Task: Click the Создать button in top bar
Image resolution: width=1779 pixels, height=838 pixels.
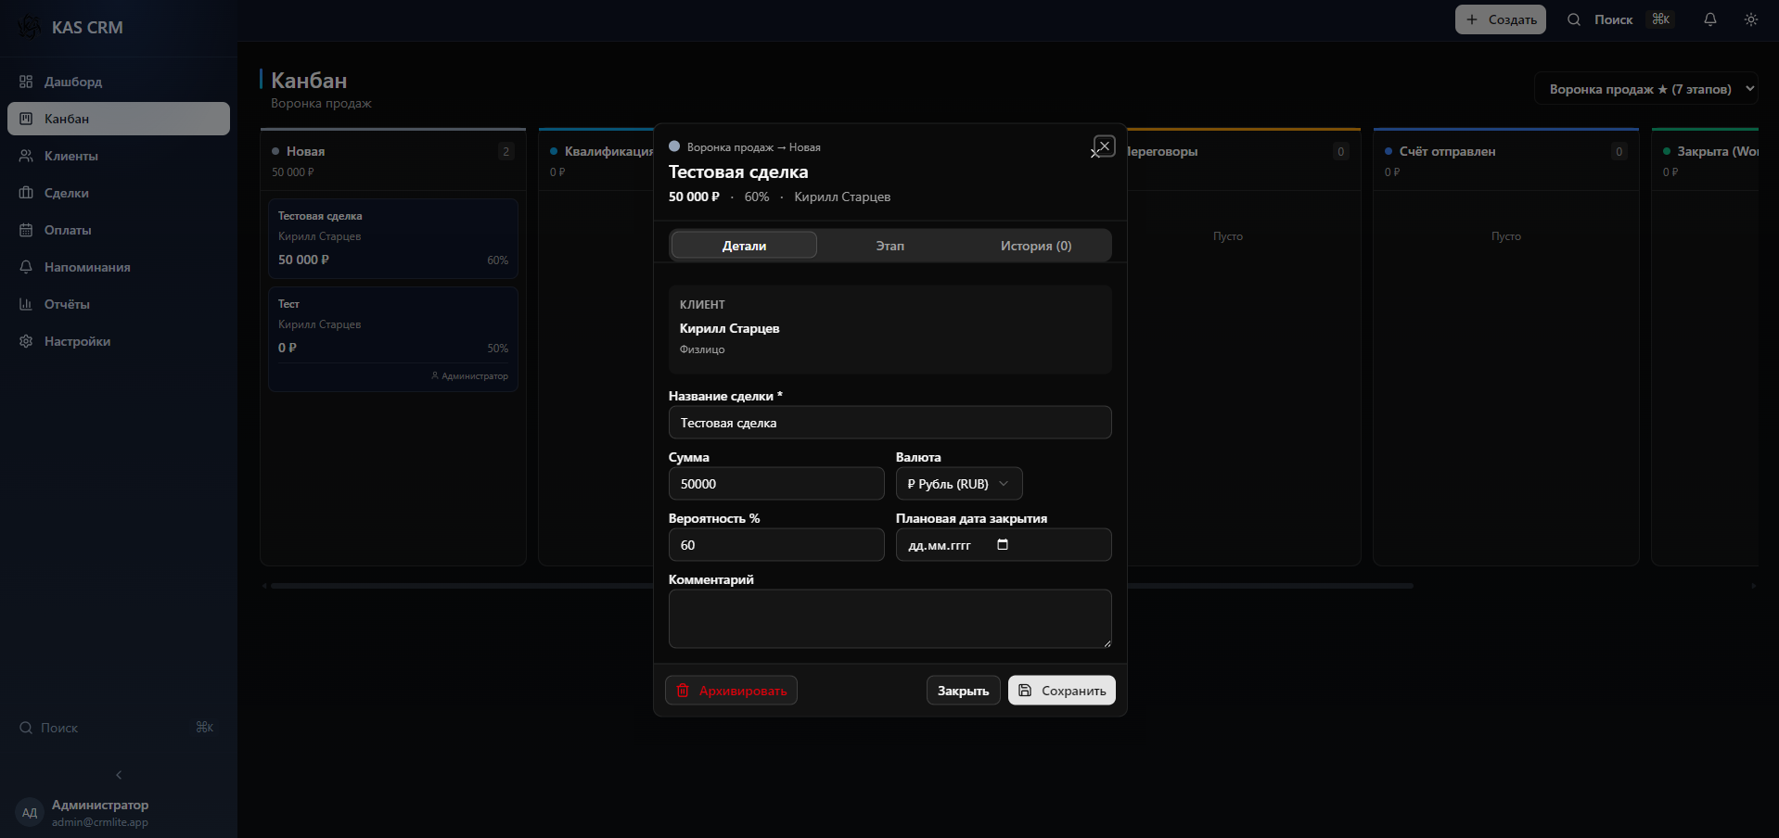Action: (x=1500, y=19)
